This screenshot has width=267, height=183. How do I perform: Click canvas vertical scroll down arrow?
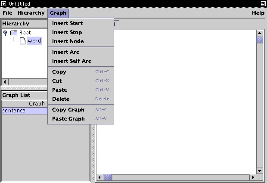[x=260, y=171]
